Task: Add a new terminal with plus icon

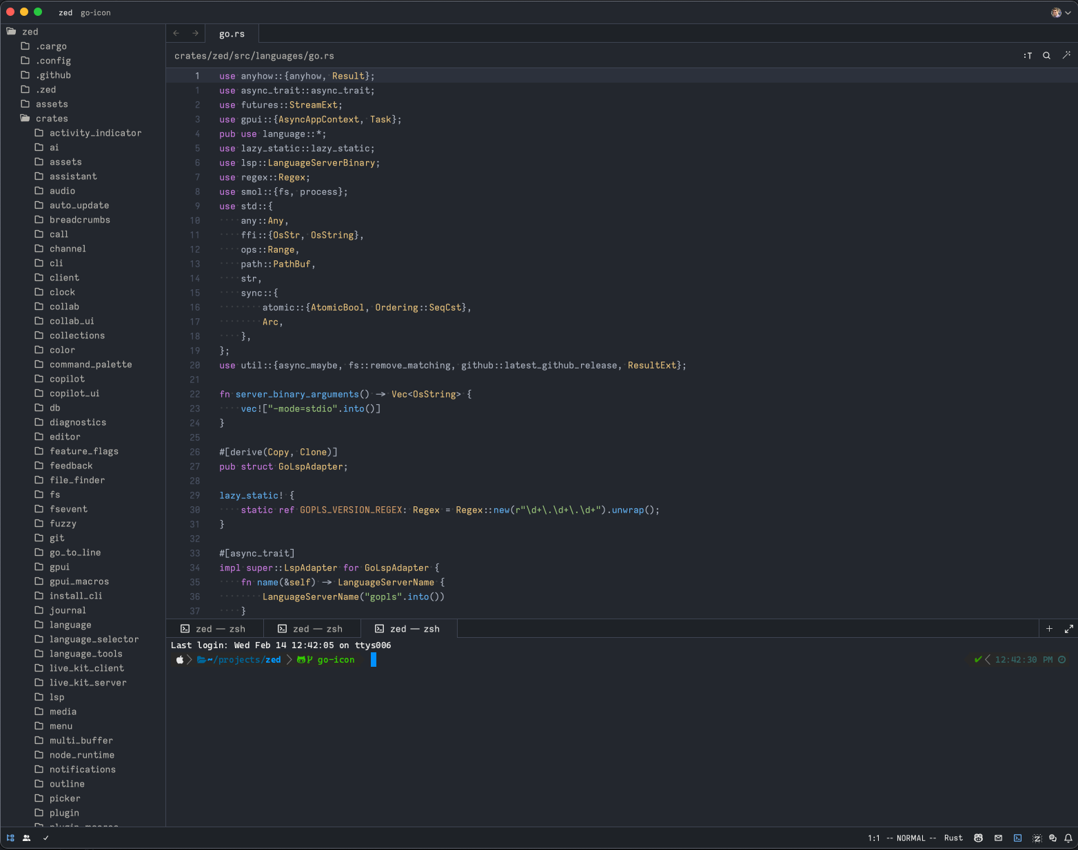Action: pos(1049,629)
